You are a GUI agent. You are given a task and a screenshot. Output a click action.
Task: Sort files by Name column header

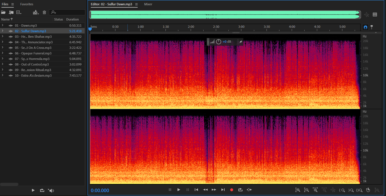(x=7, y=19)
